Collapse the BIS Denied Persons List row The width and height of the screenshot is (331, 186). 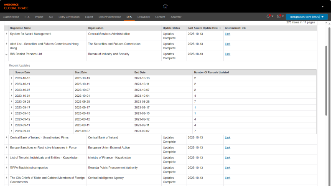click(6, 54)
